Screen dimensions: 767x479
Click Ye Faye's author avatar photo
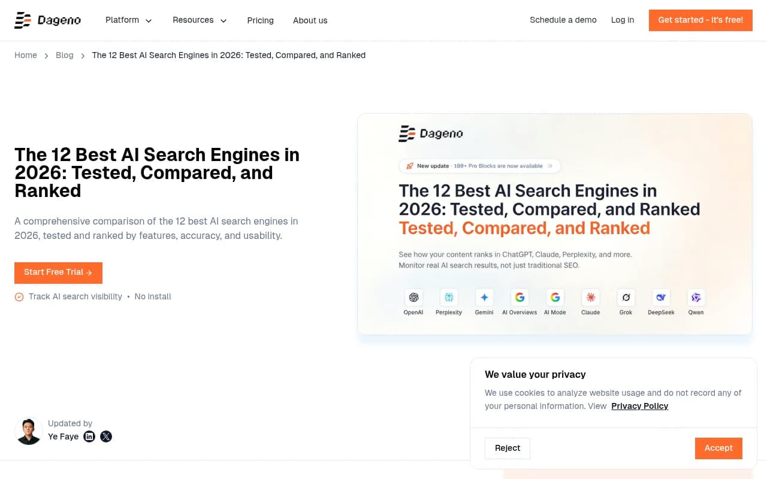(29, 431)
